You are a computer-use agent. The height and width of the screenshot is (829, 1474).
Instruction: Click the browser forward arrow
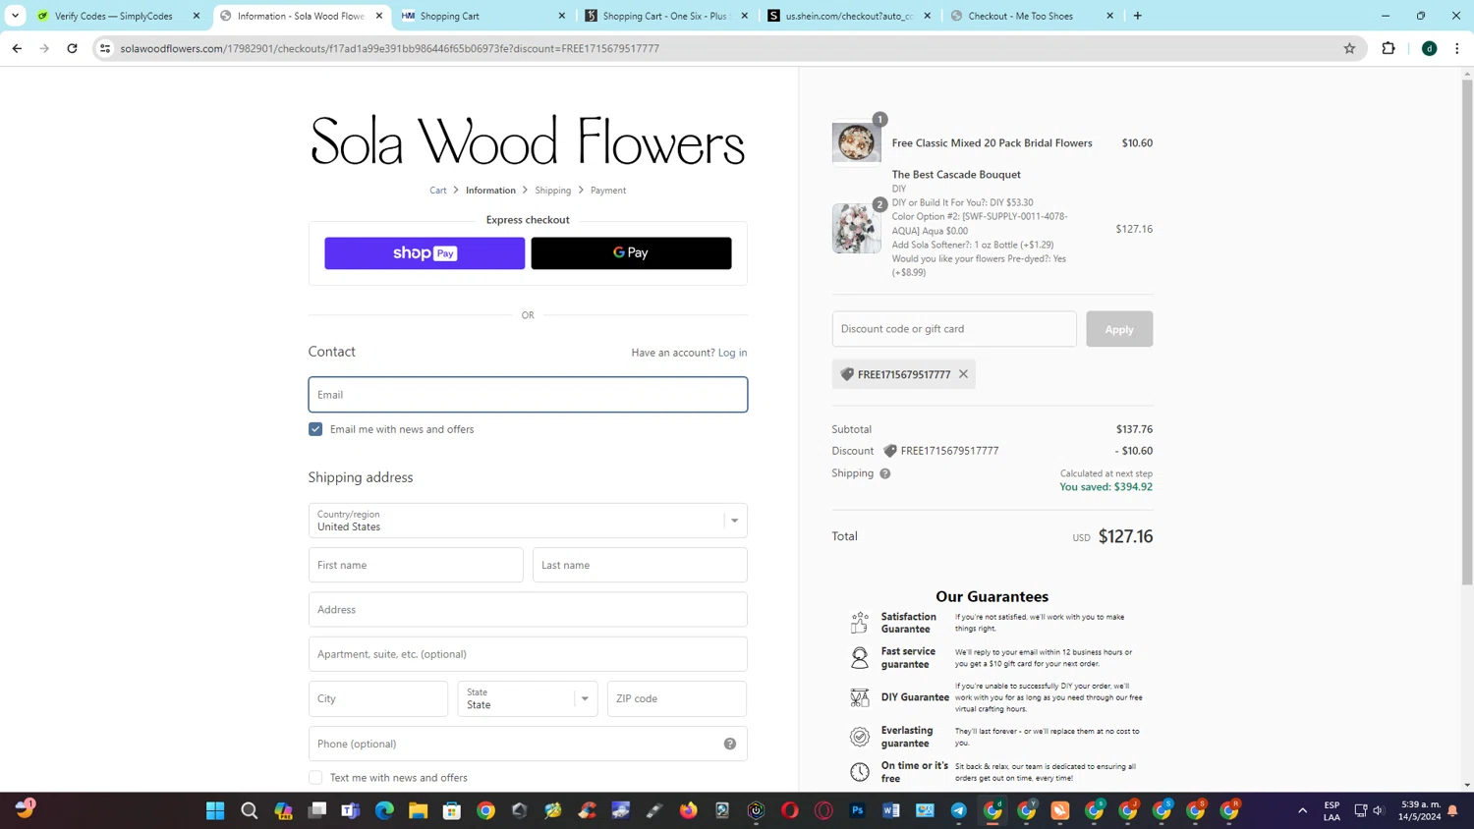[x=44, y=48]
